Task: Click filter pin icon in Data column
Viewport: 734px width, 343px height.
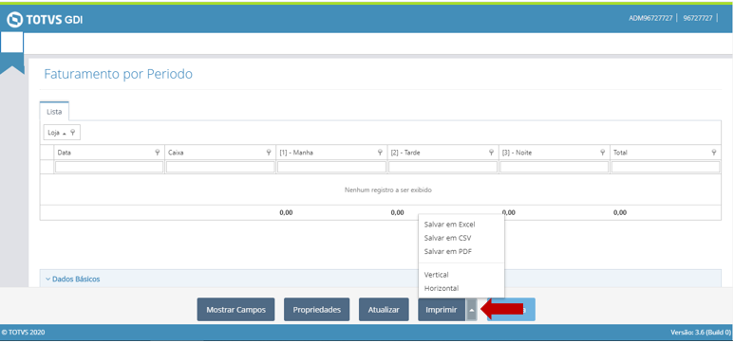Action: pos(158,153)
